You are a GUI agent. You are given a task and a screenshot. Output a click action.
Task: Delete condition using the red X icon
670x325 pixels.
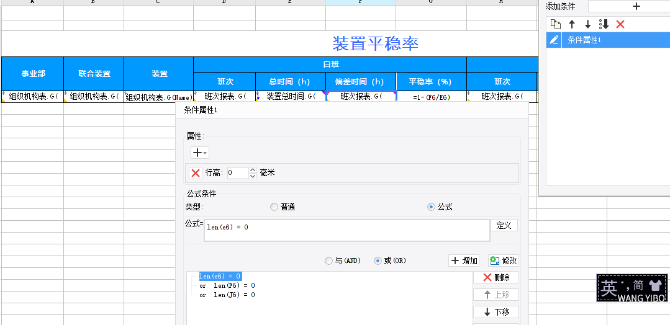(620, 24)
